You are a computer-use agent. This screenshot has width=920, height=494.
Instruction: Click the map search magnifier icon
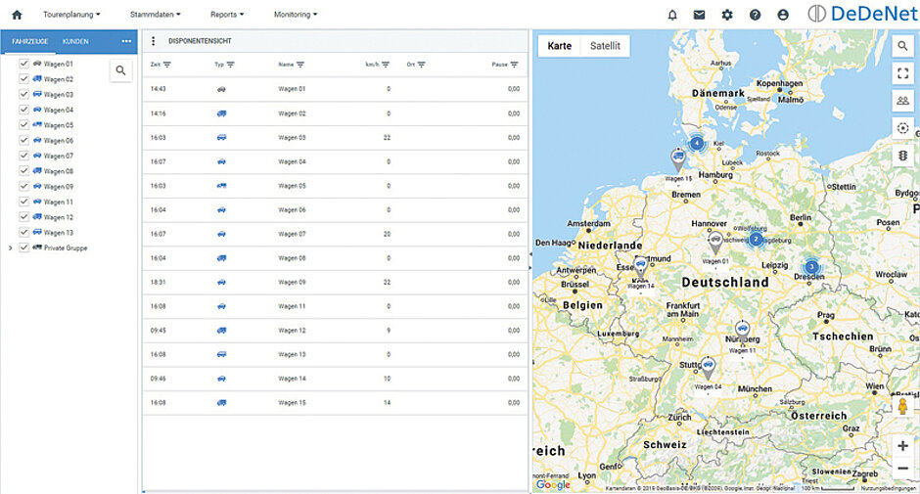(x=902, y=46)
